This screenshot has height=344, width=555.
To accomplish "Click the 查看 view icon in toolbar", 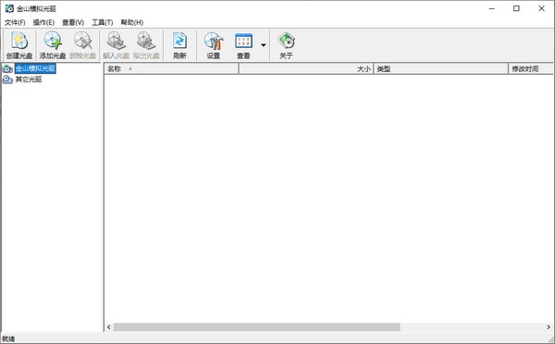I will point(243,45).
